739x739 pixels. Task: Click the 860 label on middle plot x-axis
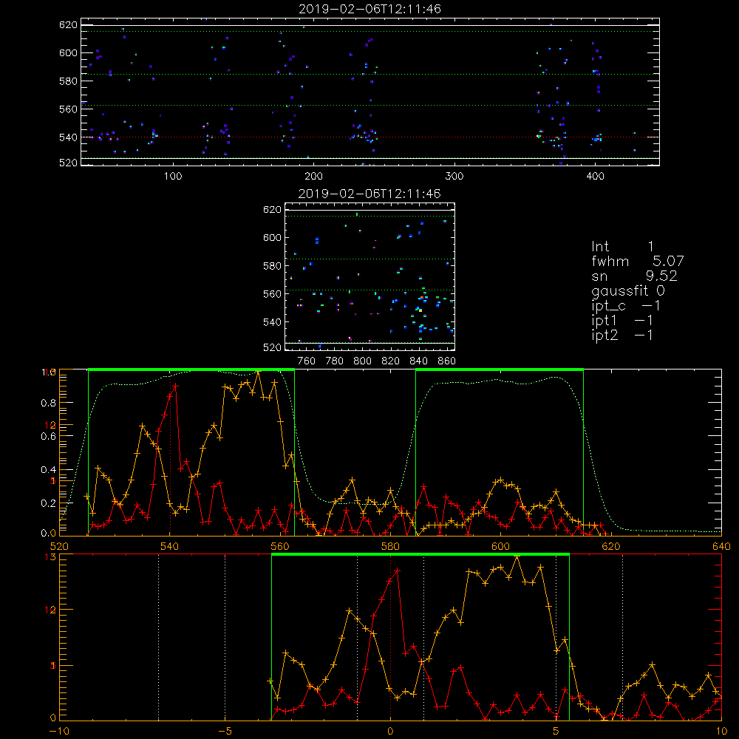pyautogui.click(x=447, y=361)
